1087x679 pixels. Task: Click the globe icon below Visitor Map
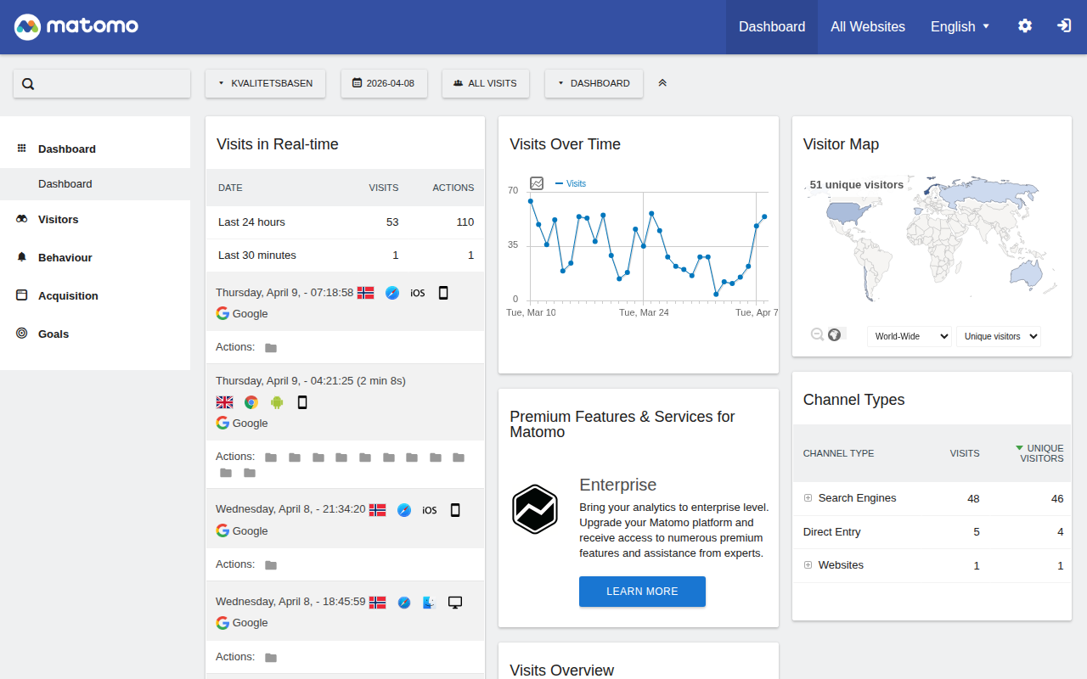pos(835,335)
